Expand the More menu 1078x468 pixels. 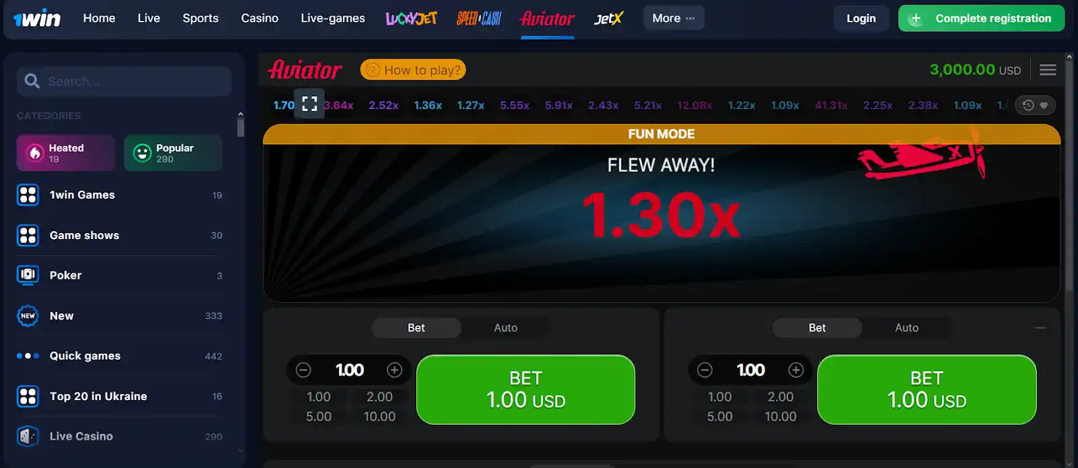(674, 18)
